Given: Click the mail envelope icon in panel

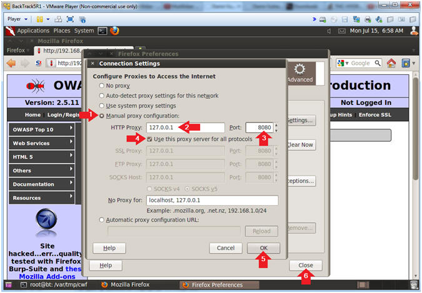Looking at the screenshot, I should [342, 31].
